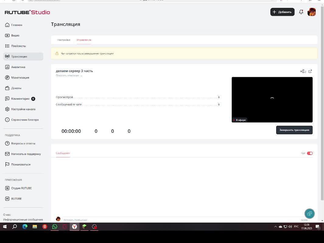324x243 pixels.
Task: Open the taskbar clock and date
Action: pos(306,227)
